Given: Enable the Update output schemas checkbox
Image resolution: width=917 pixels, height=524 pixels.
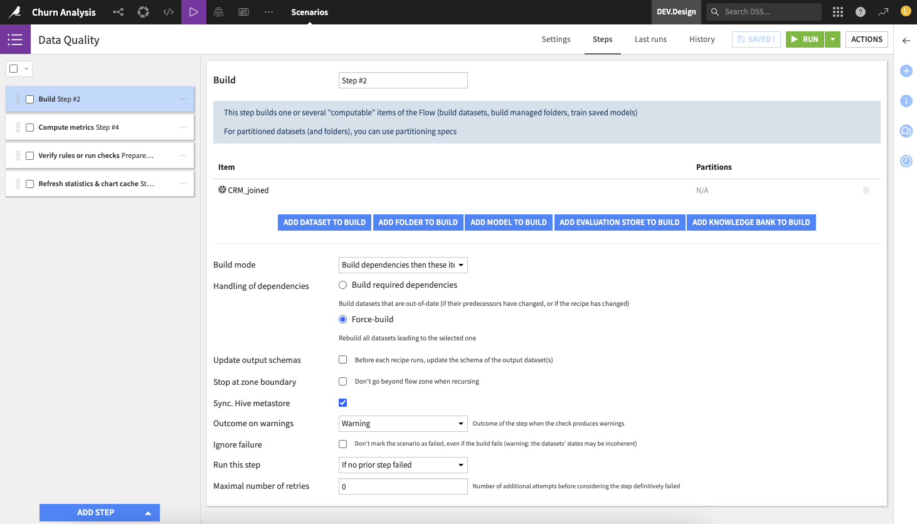Looking at the screenshot, I should tap(342, 359).
